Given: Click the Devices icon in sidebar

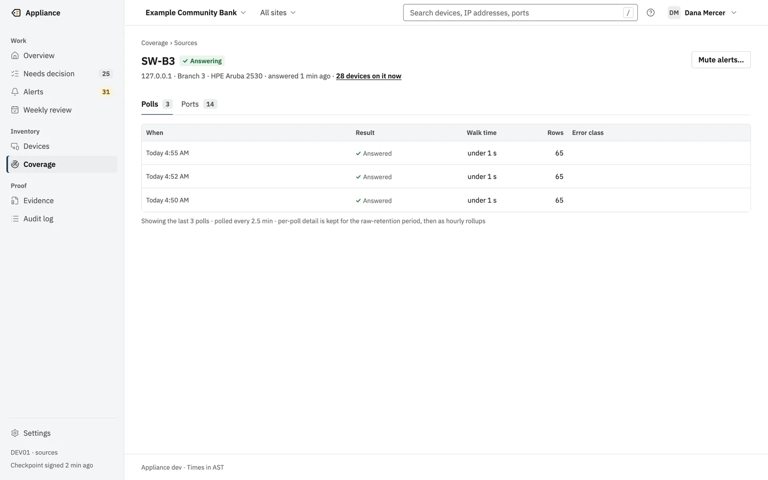Looking at the screenshot, I should [x=15, y=146].
